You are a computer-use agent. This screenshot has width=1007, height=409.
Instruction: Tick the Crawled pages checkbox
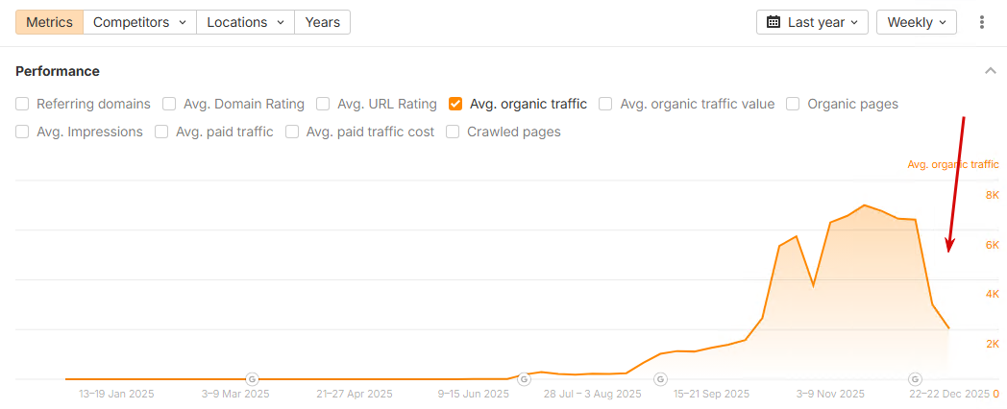[453, 132]
